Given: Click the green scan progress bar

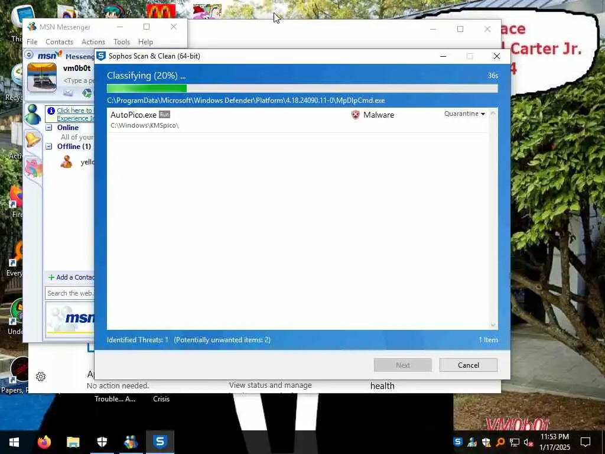Looking at the screenshot, I should (147, 89).
